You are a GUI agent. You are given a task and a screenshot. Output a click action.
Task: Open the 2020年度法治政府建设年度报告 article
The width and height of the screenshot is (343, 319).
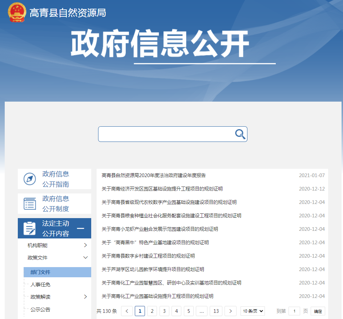(x=154, y=175)
